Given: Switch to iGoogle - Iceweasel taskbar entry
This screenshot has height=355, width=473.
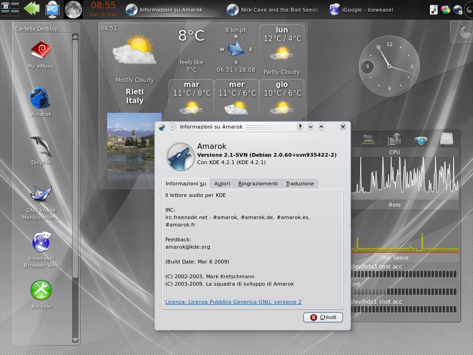Looking at the screenshot, I should click(362, 10).
